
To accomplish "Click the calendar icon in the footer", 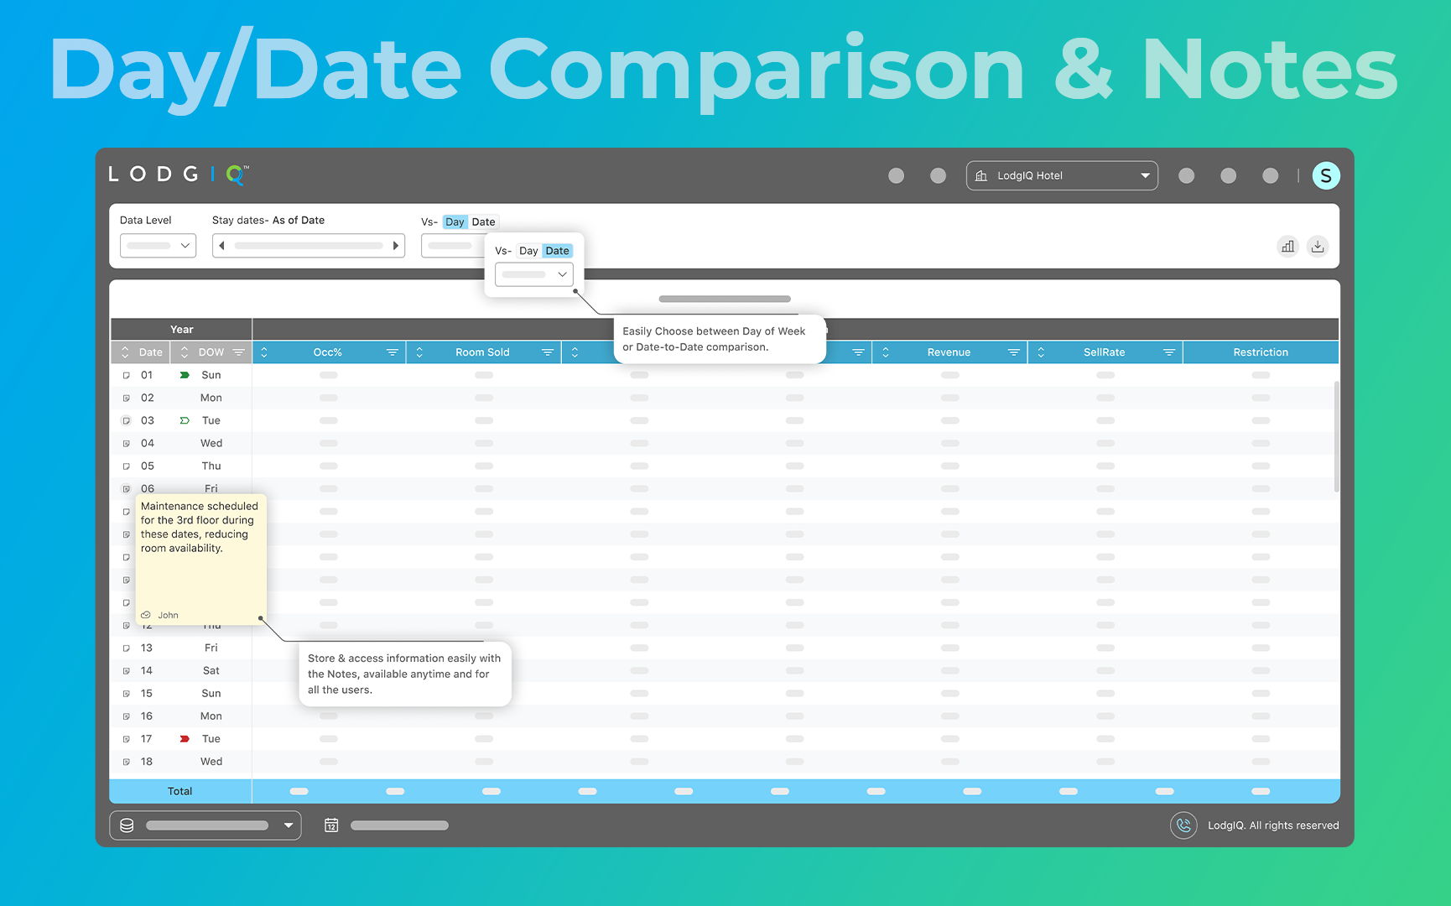I will 331,825.
